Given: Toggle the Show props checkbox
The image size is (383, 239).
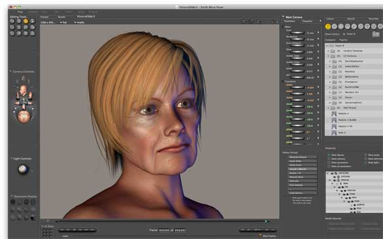Looking at the screenshot, I should click(x=365, y=155).
